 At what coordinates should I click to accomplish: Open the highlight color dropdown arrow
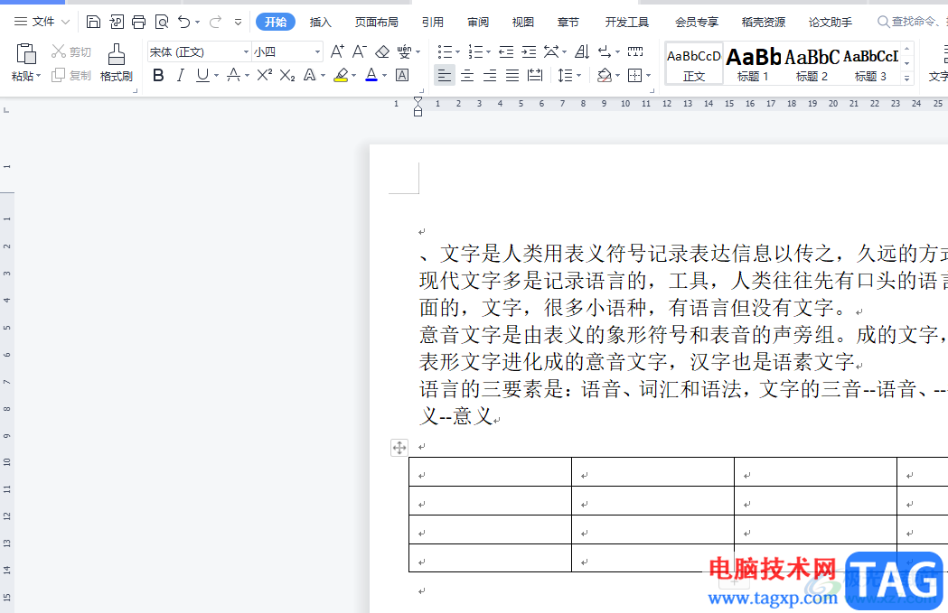coord(353,76)
